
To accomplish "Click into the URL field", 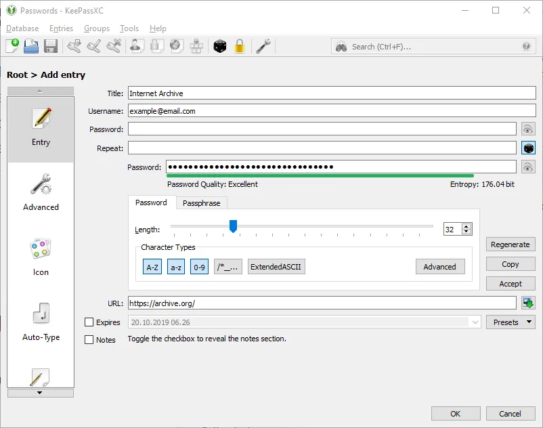I will (x=322, y=303).
